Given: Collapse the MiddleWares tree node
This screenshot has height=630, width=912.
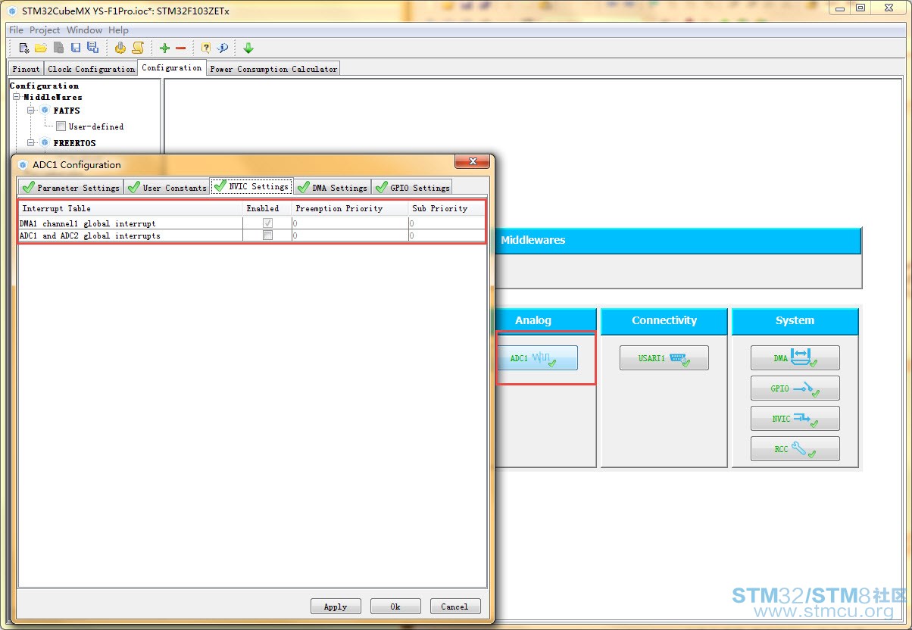Looking at the screenshot, I should point(16,97).
